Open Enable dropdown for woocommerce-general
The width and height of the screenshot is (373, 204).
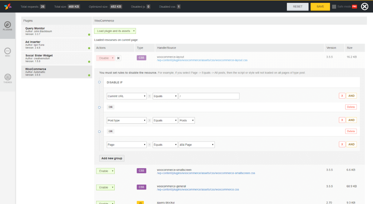[x=105, y=187]
